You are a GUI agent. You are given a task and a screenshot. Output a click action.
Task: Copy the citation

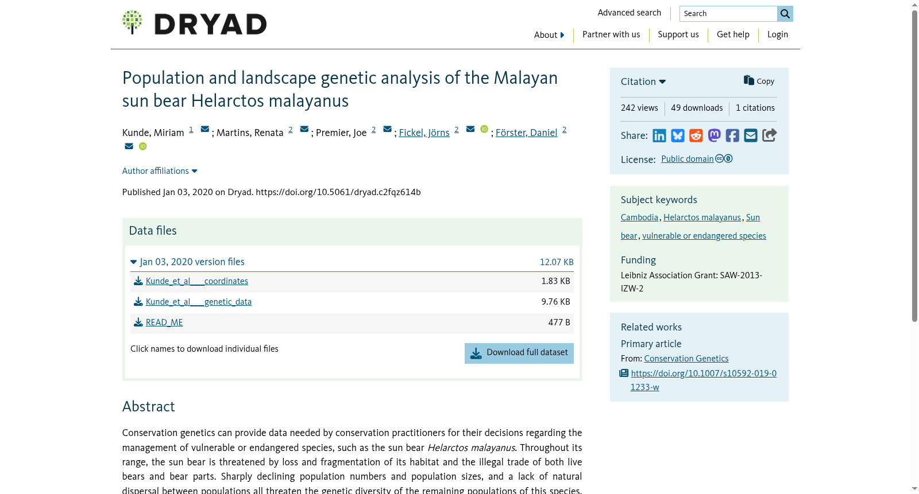point(759,81)
